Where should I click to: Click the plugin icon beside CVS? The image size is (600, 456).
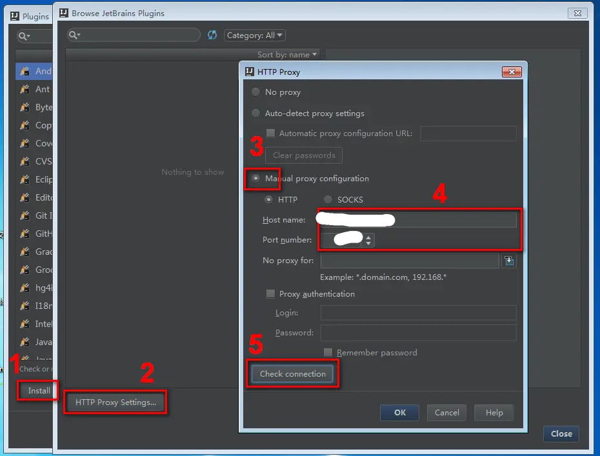[25, 161]
